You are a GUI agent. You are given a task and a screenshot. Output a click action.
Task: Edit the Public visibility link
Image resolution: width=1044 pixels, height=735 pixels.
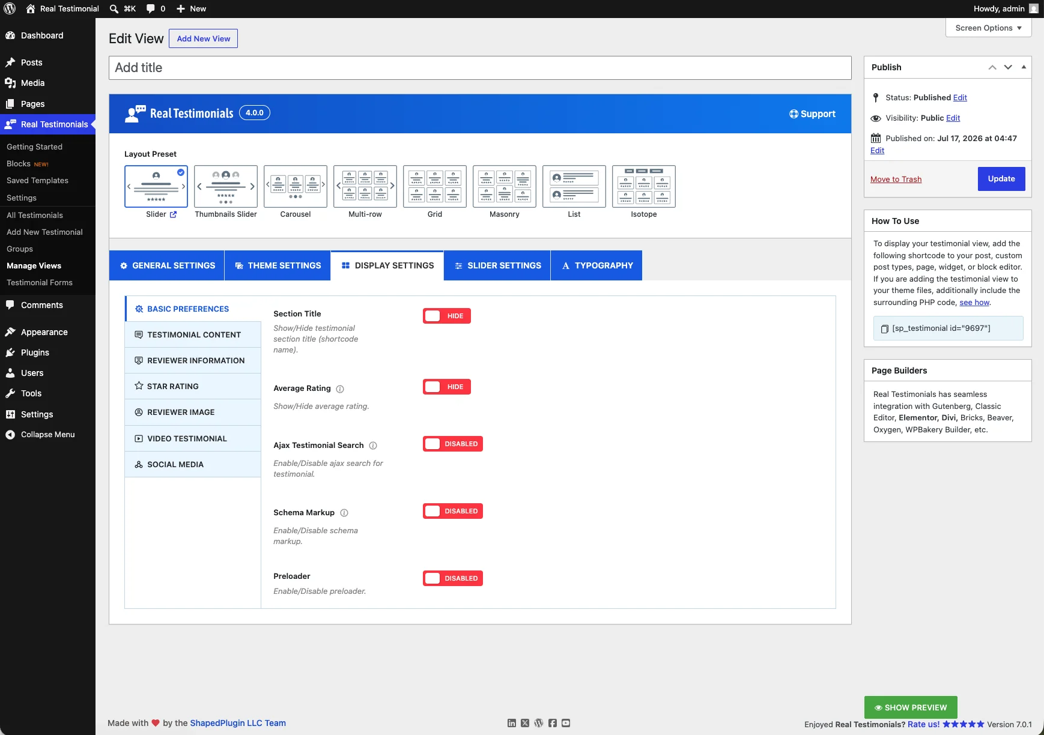[953, 118]
